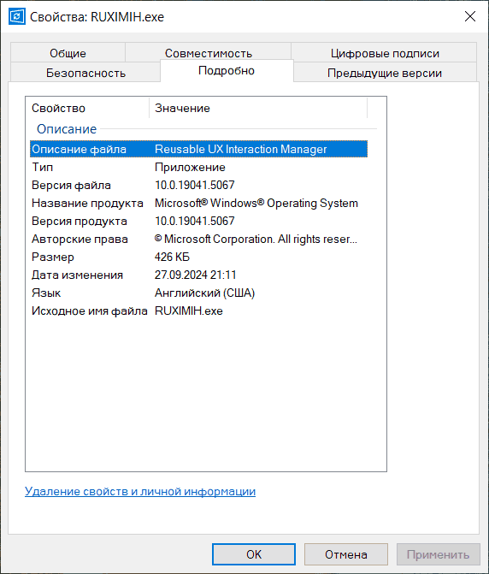The height and width of the screenshot is (574, 489).
Task: Select the Подробно tab
Action: point(227,71)
